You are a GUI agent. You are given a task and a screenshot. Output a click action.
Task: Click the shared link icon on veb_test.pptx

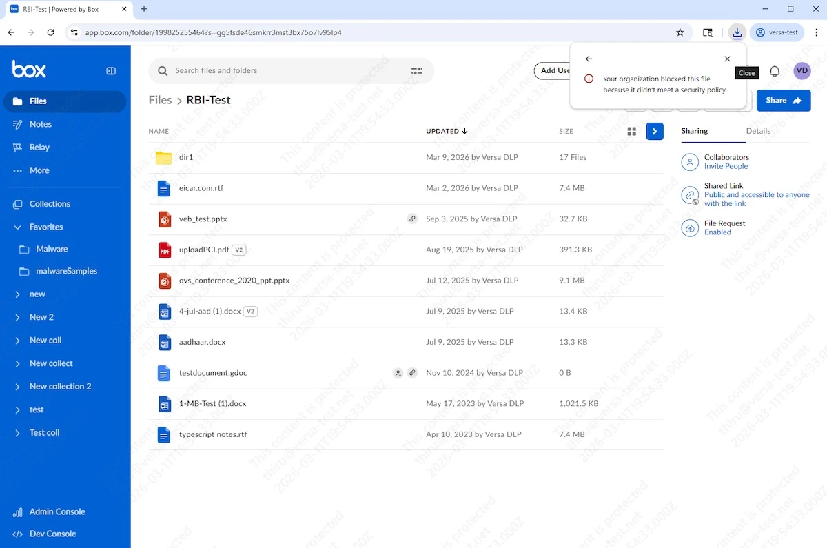(412, 219)
